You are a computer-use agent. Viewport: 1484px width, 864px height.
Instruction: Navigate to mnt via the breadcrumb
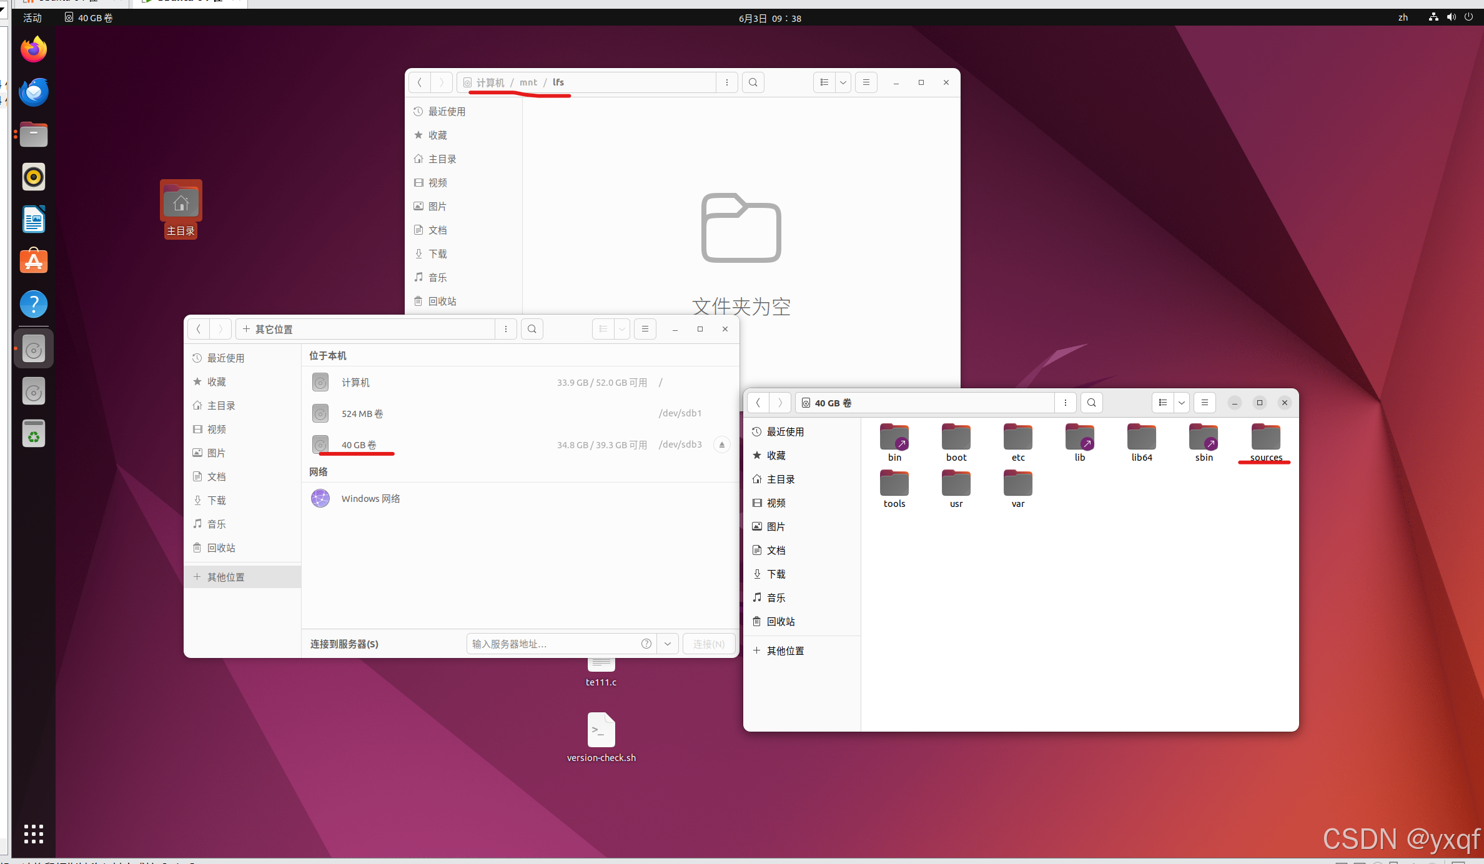coord(528,82)
